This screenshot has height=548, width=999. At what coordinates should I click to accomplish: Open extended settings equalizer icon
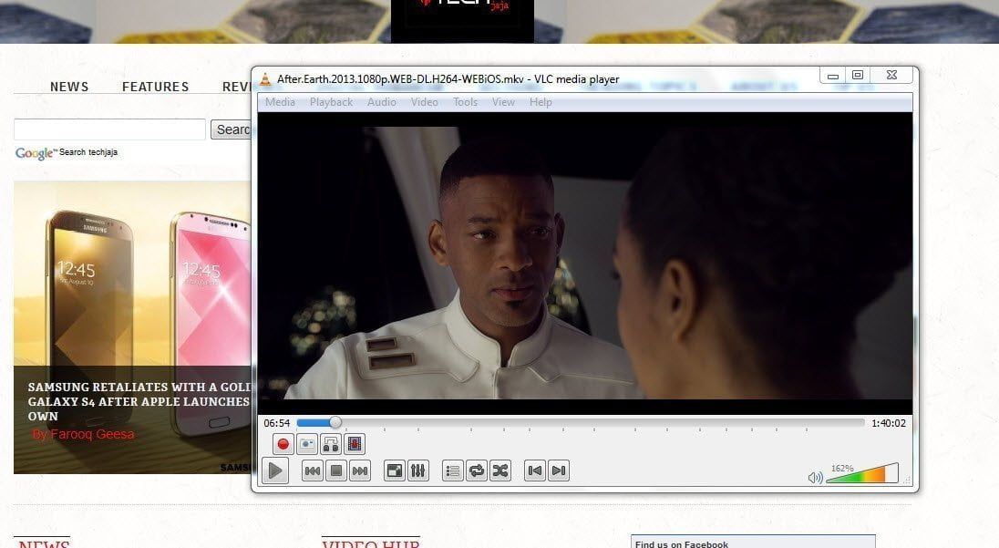418,470
